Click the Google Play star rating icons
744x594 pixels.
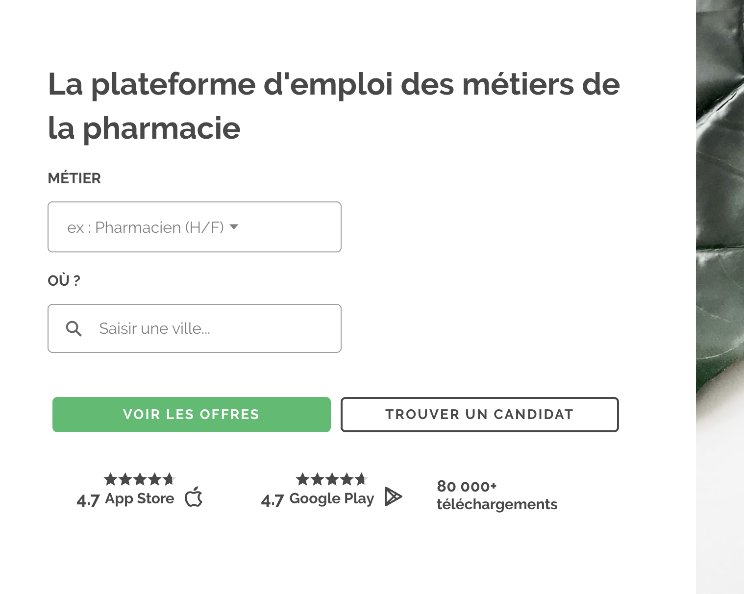point(332,479)
